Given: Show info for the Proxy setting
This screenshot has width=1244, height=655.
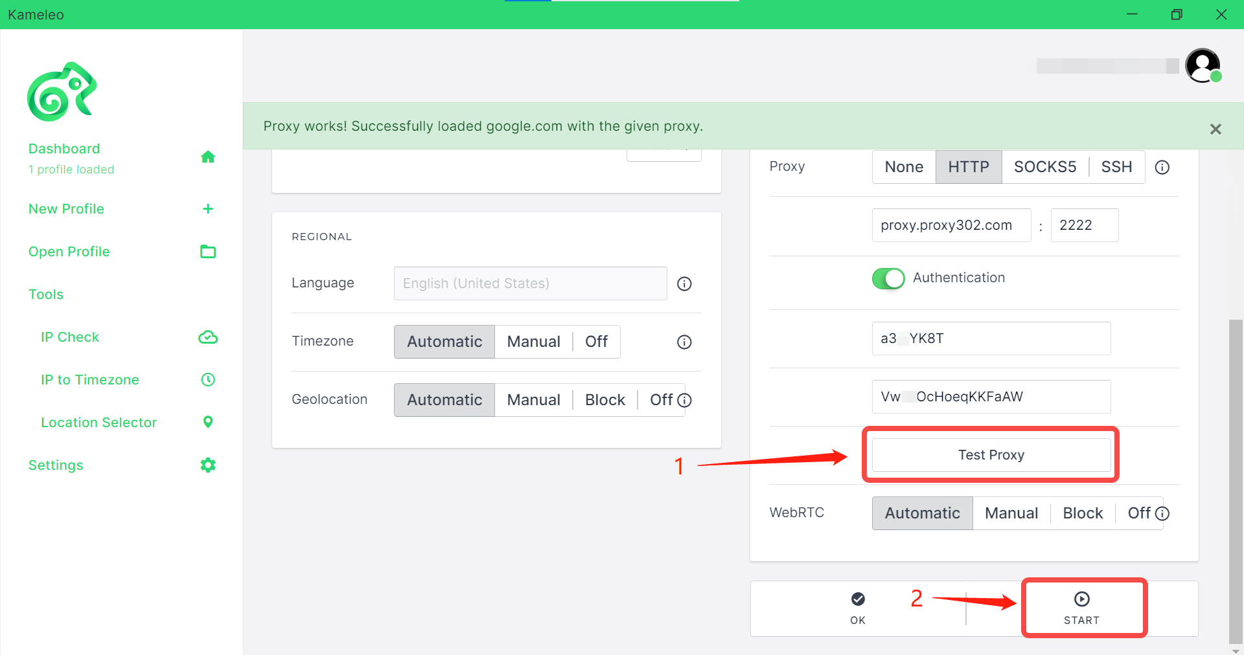Looking at the screenshot, I should 1162,167.
